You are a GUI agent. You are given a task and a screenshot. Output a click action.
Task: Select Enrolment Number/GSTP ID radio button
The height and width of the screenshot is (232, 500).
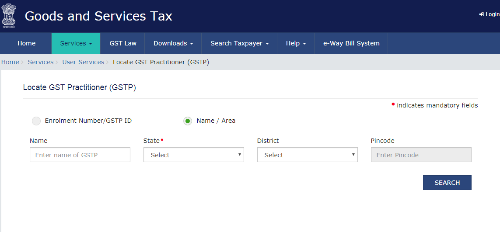coord(37,121)
